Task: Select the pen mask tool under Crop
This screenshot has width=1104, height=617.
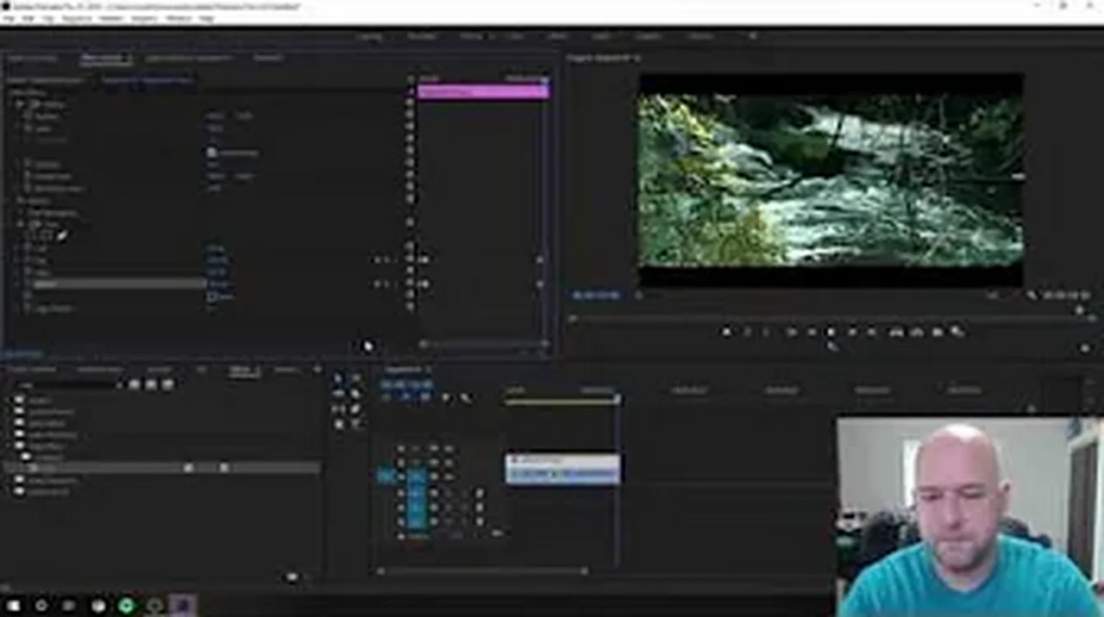Action: coord(62,234)
